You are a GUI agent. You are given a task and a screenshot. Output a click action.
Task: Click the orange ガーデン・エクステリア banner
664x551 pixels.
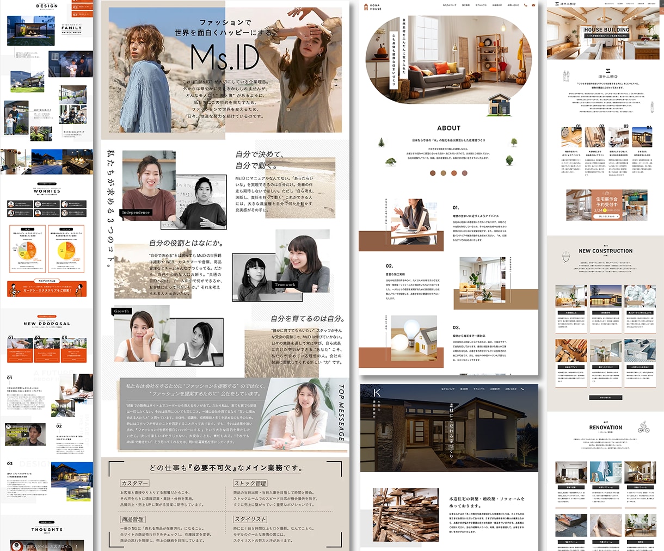point(47,289)
